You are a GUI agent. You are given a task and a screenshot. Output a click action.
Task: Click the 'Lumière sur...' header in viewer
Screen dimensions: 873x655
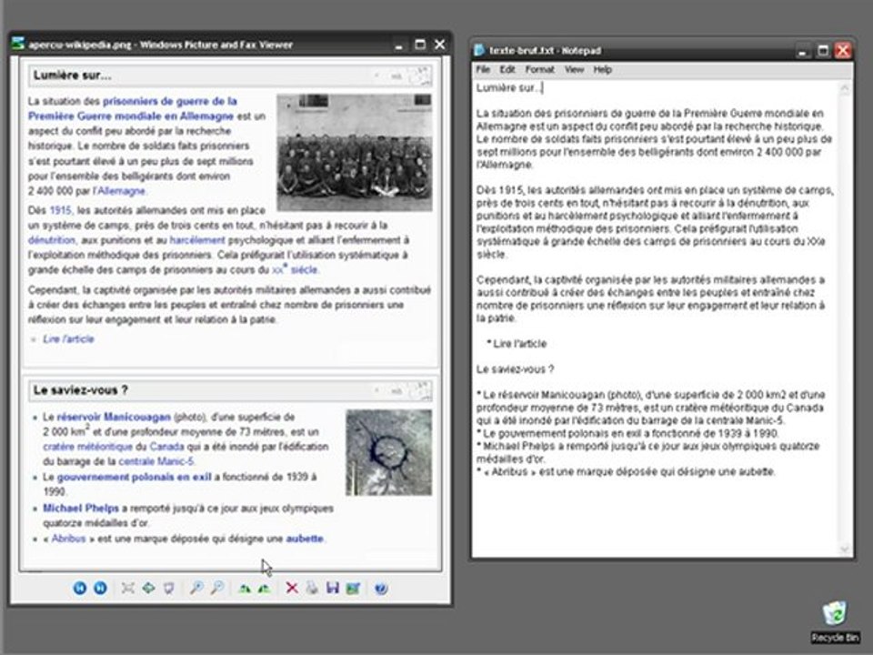73,76
